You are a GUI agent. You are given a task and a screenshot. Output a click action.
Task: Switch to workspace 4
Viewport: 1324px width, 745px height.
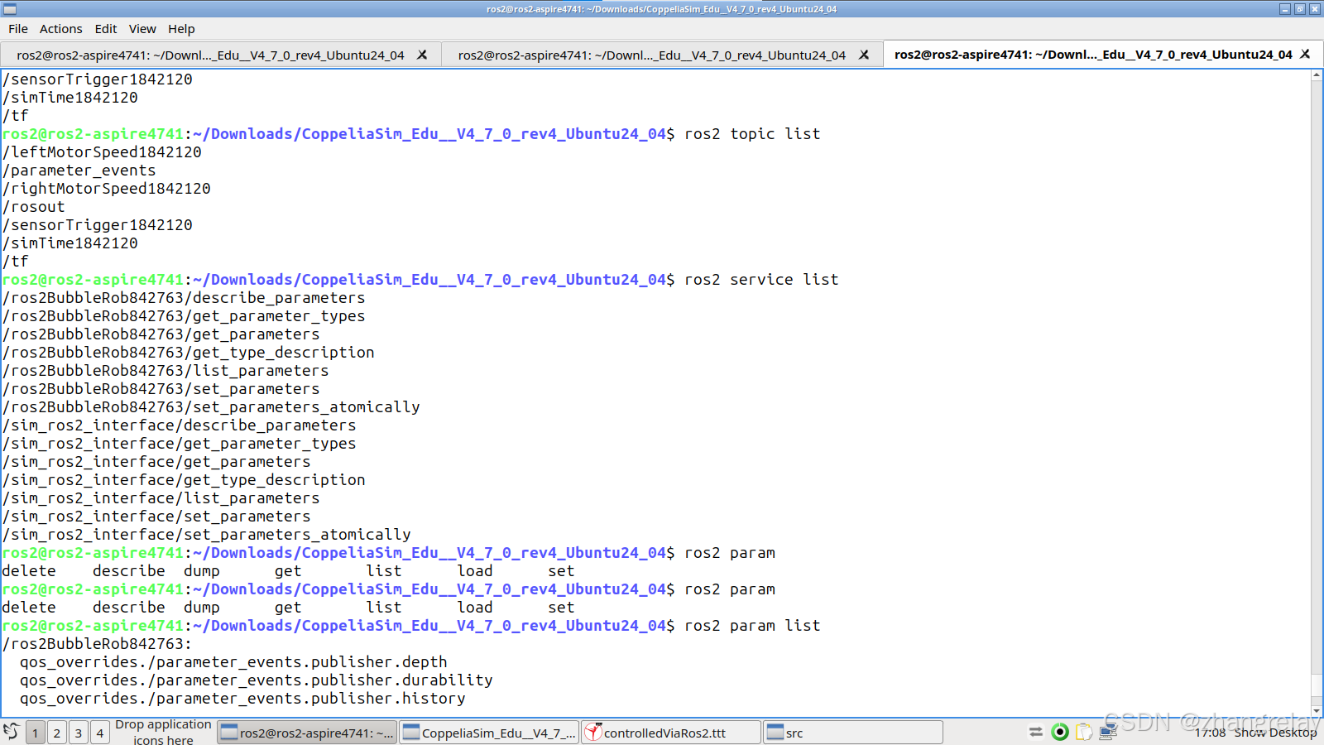pos(99,733)
